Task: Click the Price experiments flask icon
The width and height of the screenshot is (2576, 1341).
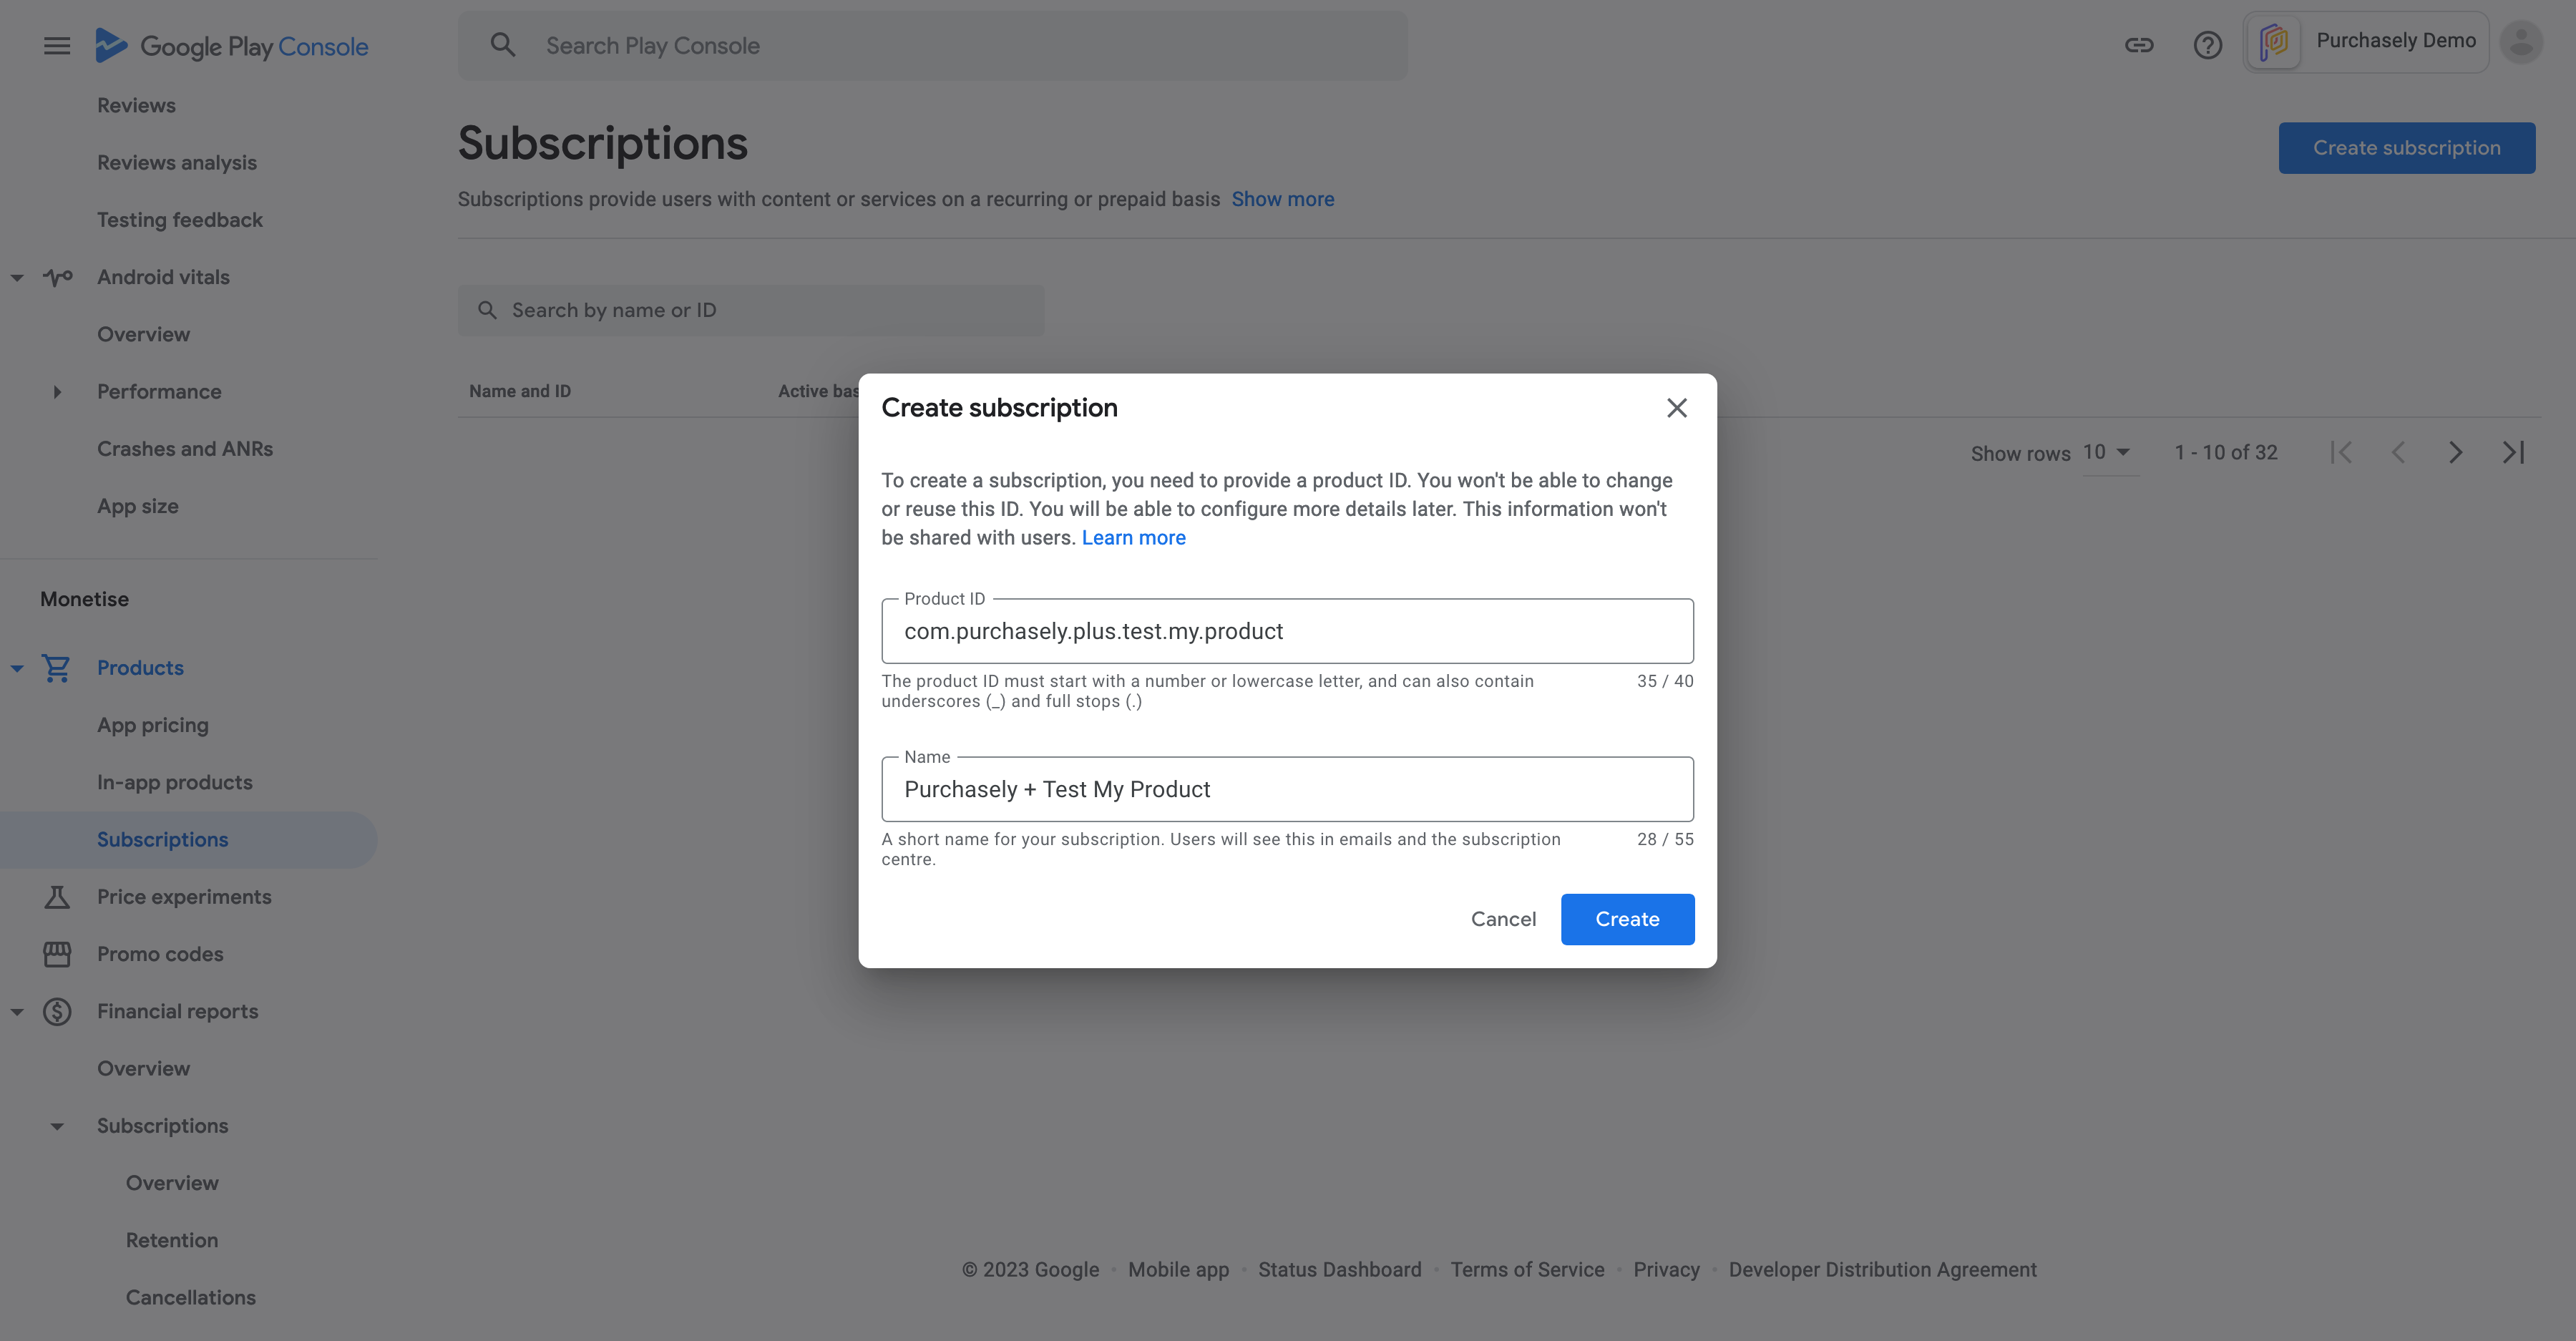Action: click(57, 897)
